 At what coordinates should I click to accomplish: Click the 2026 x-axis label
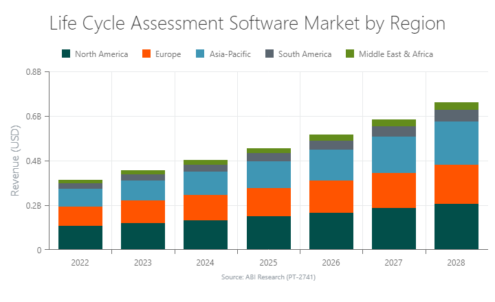pos(331,263)
